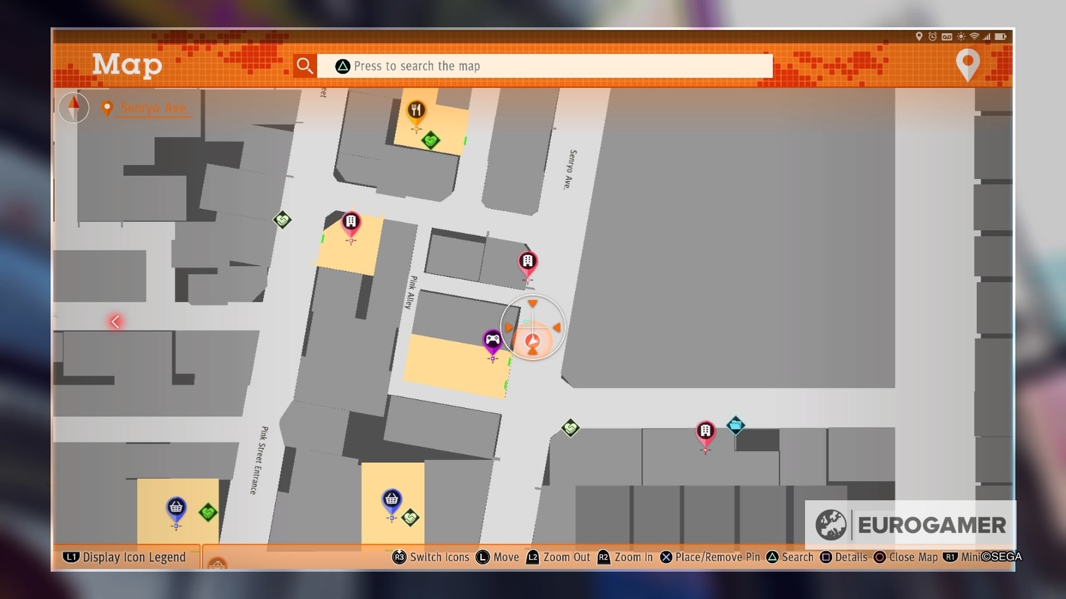Screen dimensions: 1066x599
Task: Click the large map pin icon top right
Action: [x=968, y=65]
